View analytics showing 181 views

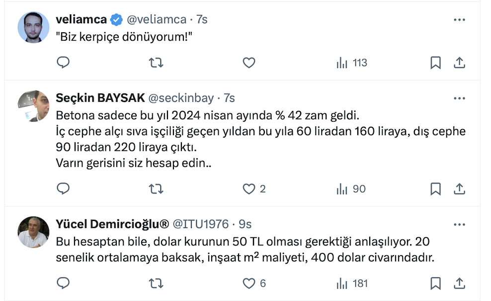click(352, 284)
